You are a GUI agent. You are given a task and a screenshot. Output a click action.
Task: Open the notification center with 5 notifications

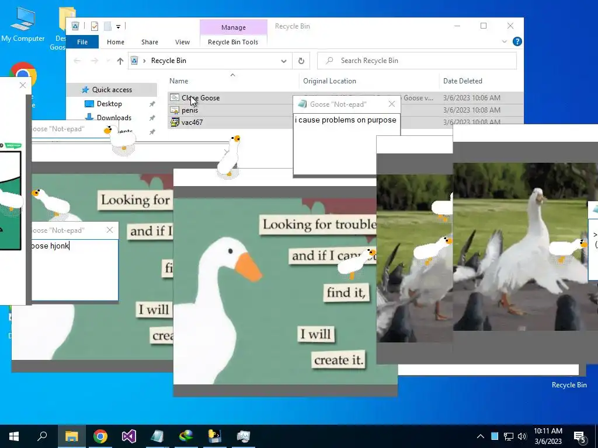[x=580, y=437]
